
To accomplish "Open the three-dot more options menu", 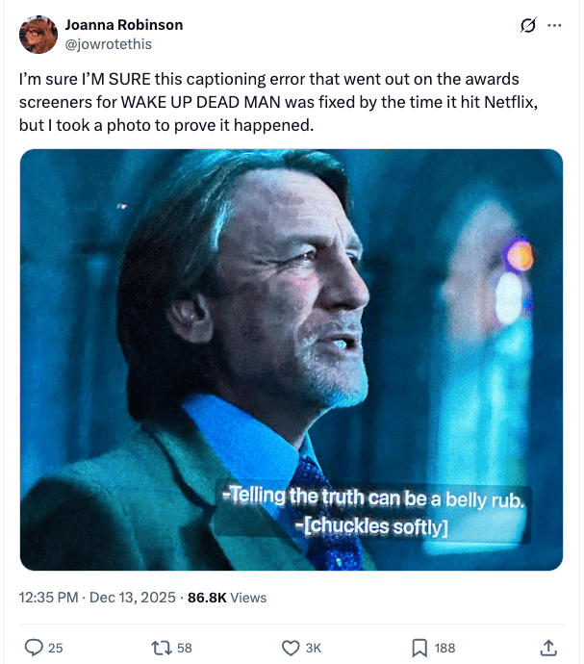I will pyautogui.click(x=554, y=25).
